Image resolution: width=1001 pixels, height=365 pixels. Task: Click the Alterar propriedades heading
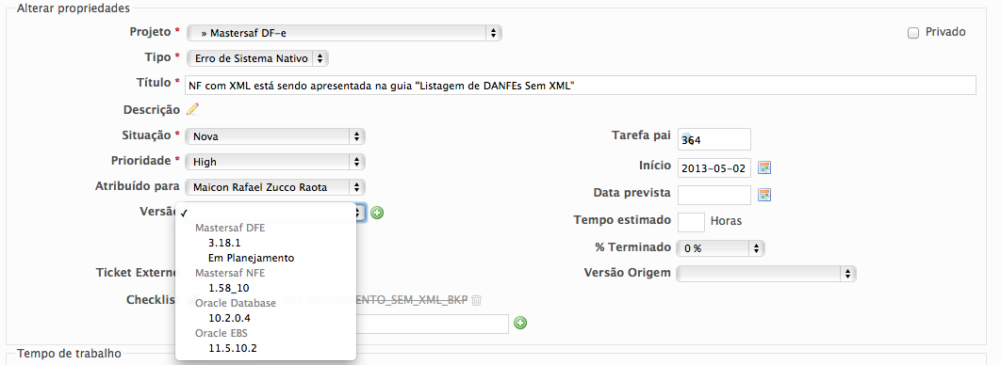click(x=74, y=8)
